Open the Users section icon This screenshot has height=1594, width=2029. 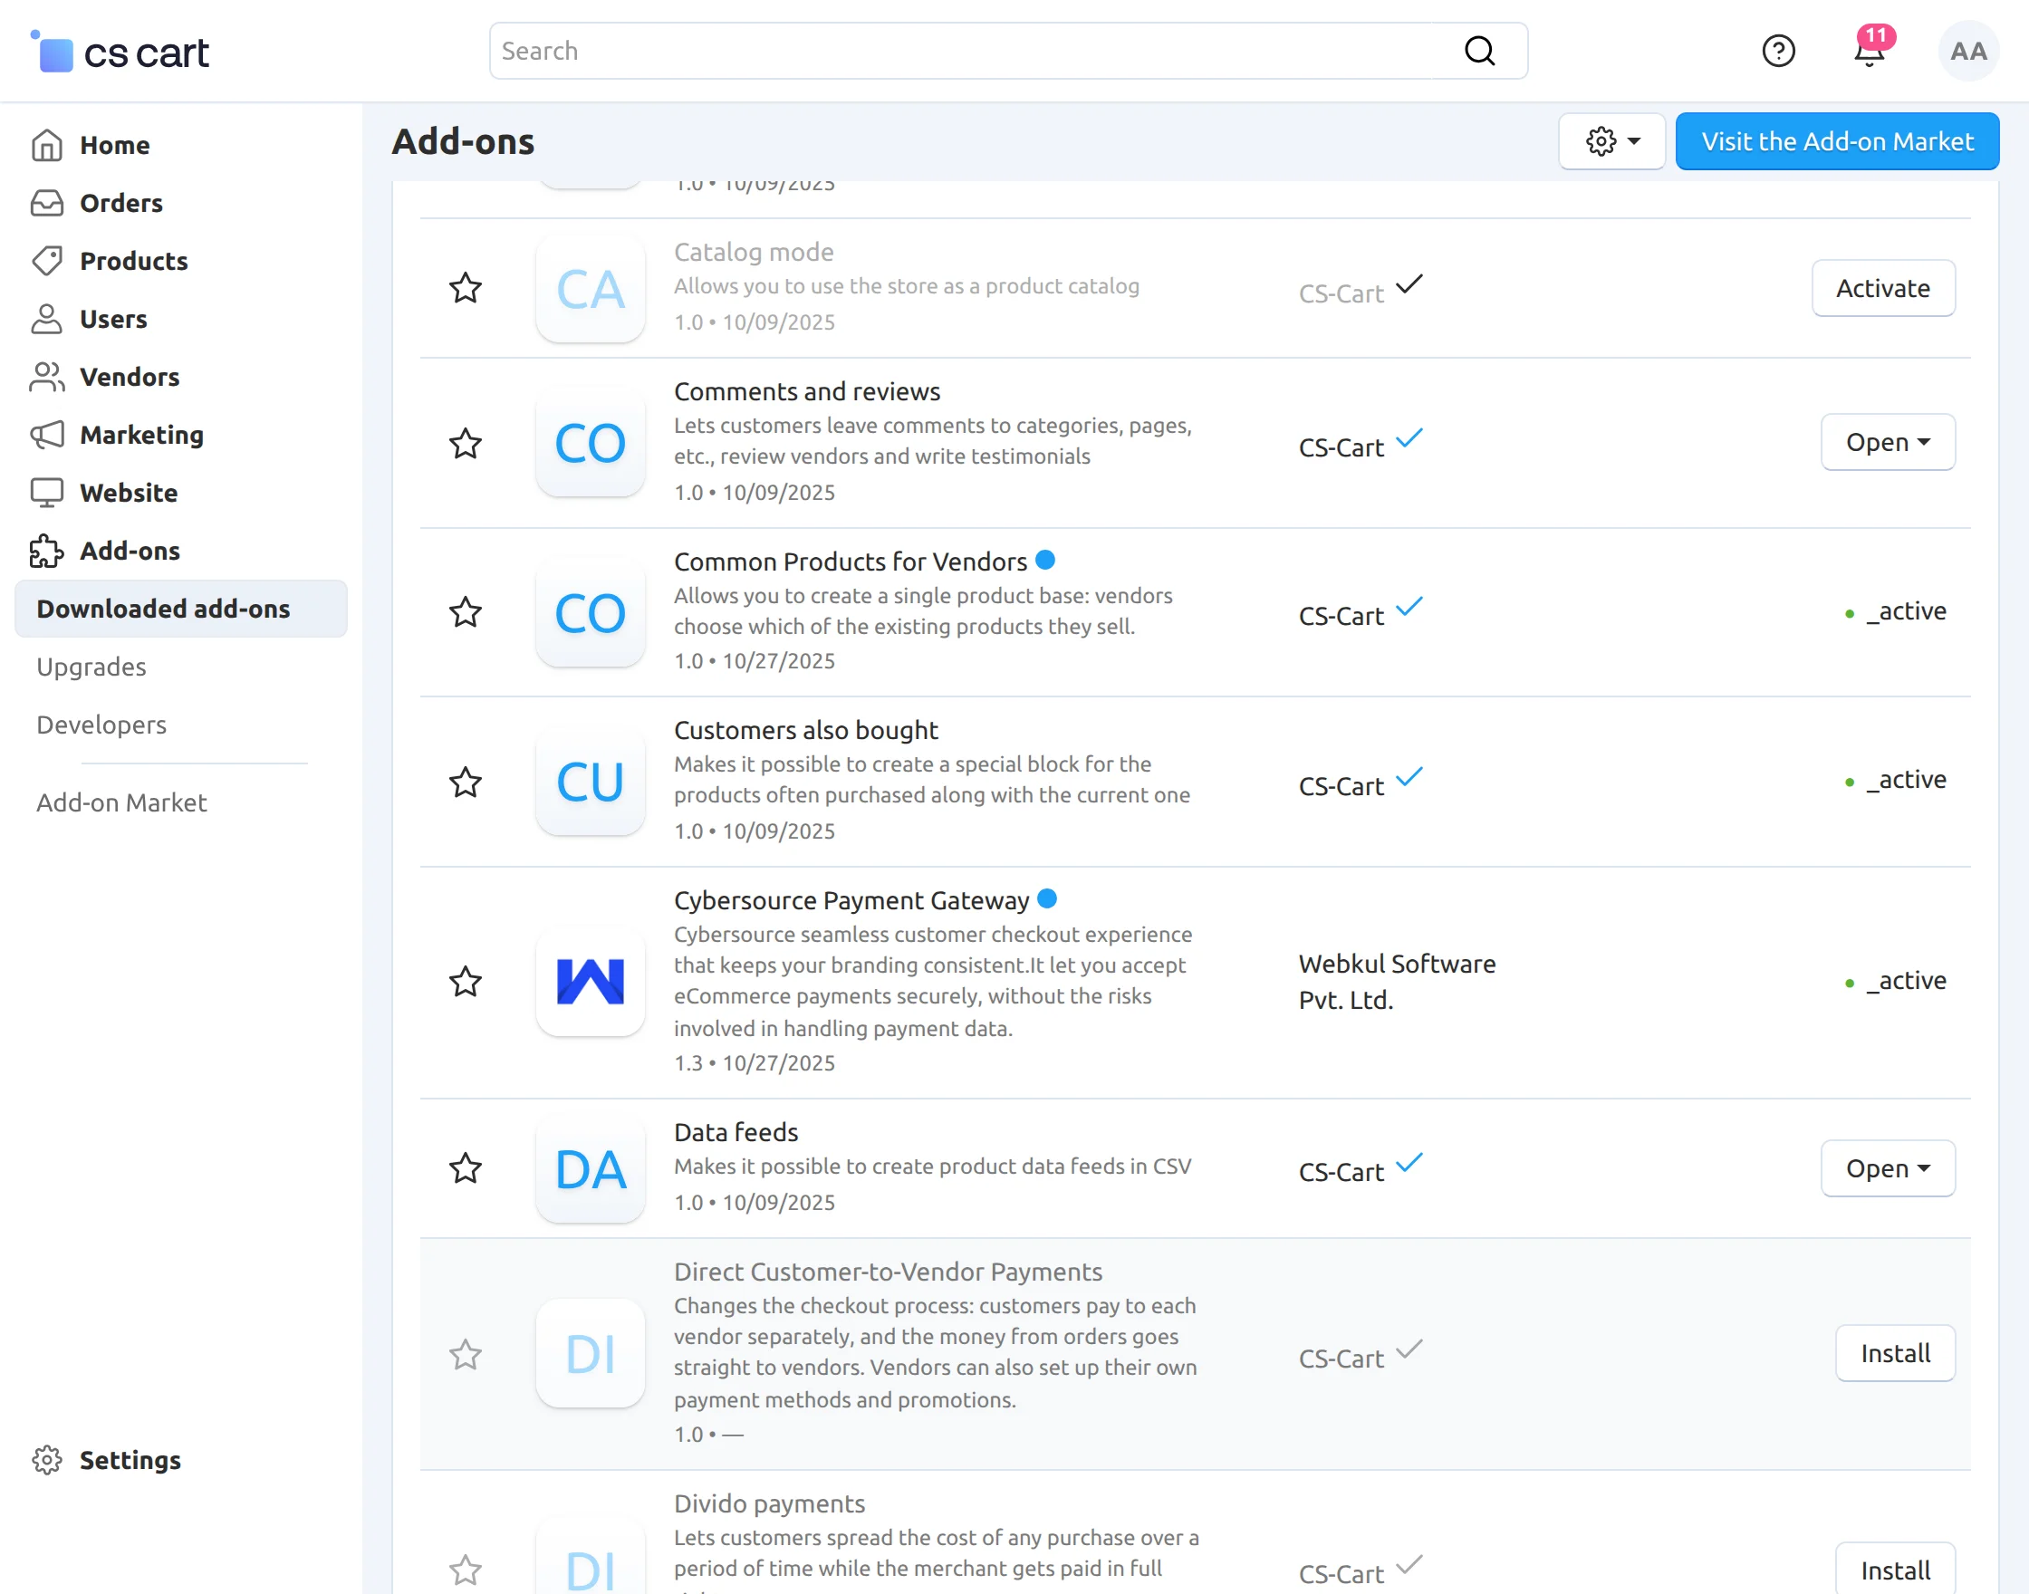point(48,319)
